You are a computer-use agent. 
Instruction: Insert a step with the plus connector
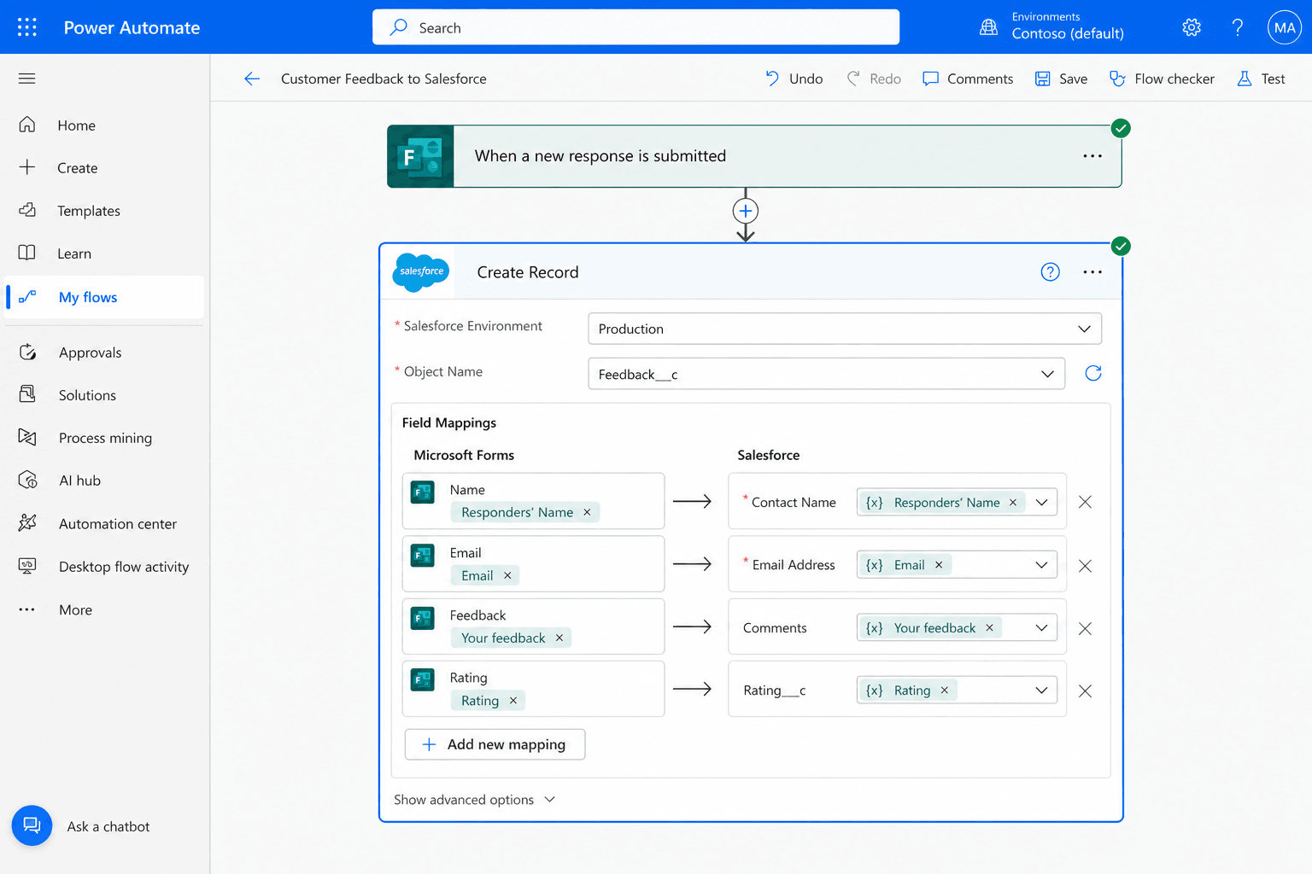[x=746, y=211]
